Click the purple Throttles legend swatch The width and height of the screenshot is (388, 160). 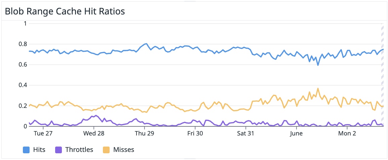(58, 150)
